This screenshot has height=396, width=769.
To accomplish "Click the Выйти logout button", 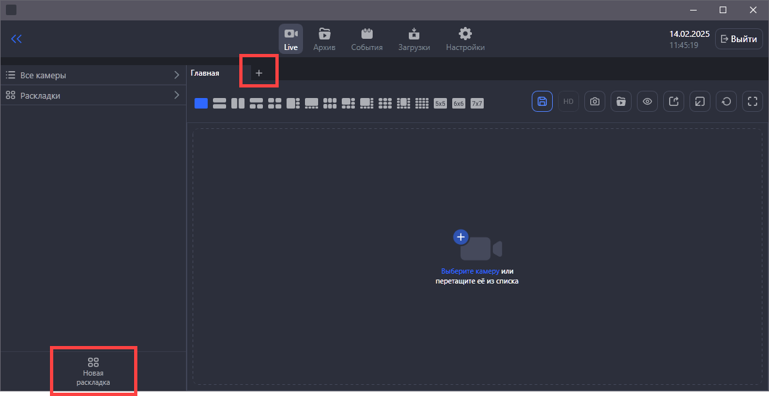I will tap(739, 39).
